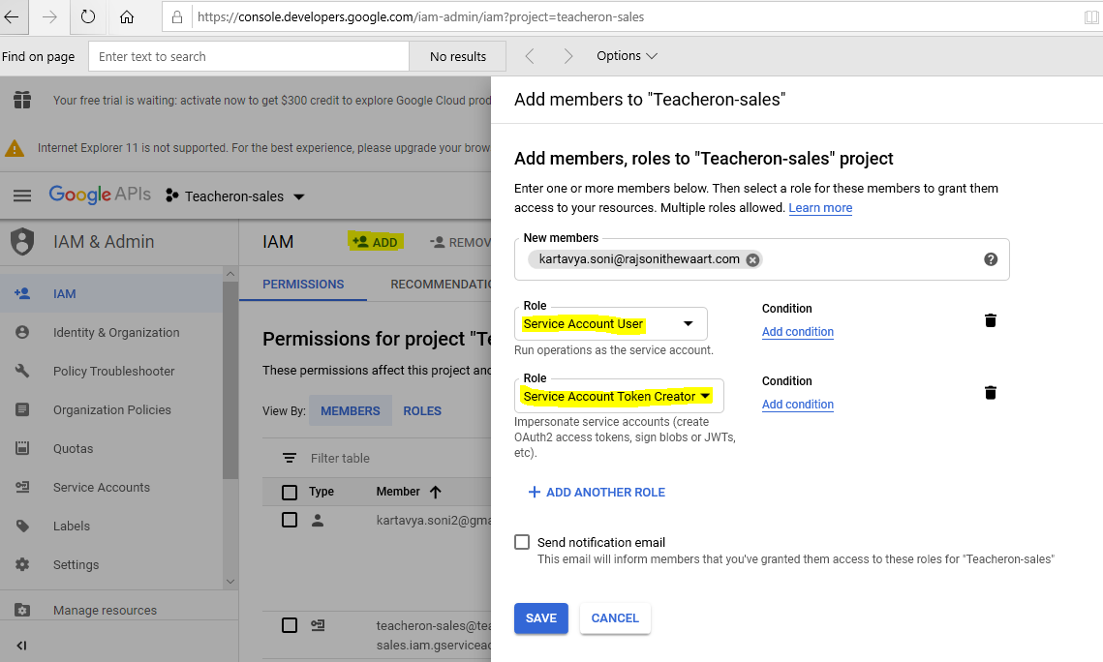Expand Find on page Options dropdown

(626, 55)
